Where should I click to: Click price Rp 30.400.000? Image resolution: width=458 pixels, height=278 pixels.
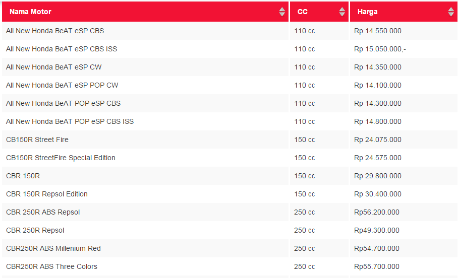378,194
